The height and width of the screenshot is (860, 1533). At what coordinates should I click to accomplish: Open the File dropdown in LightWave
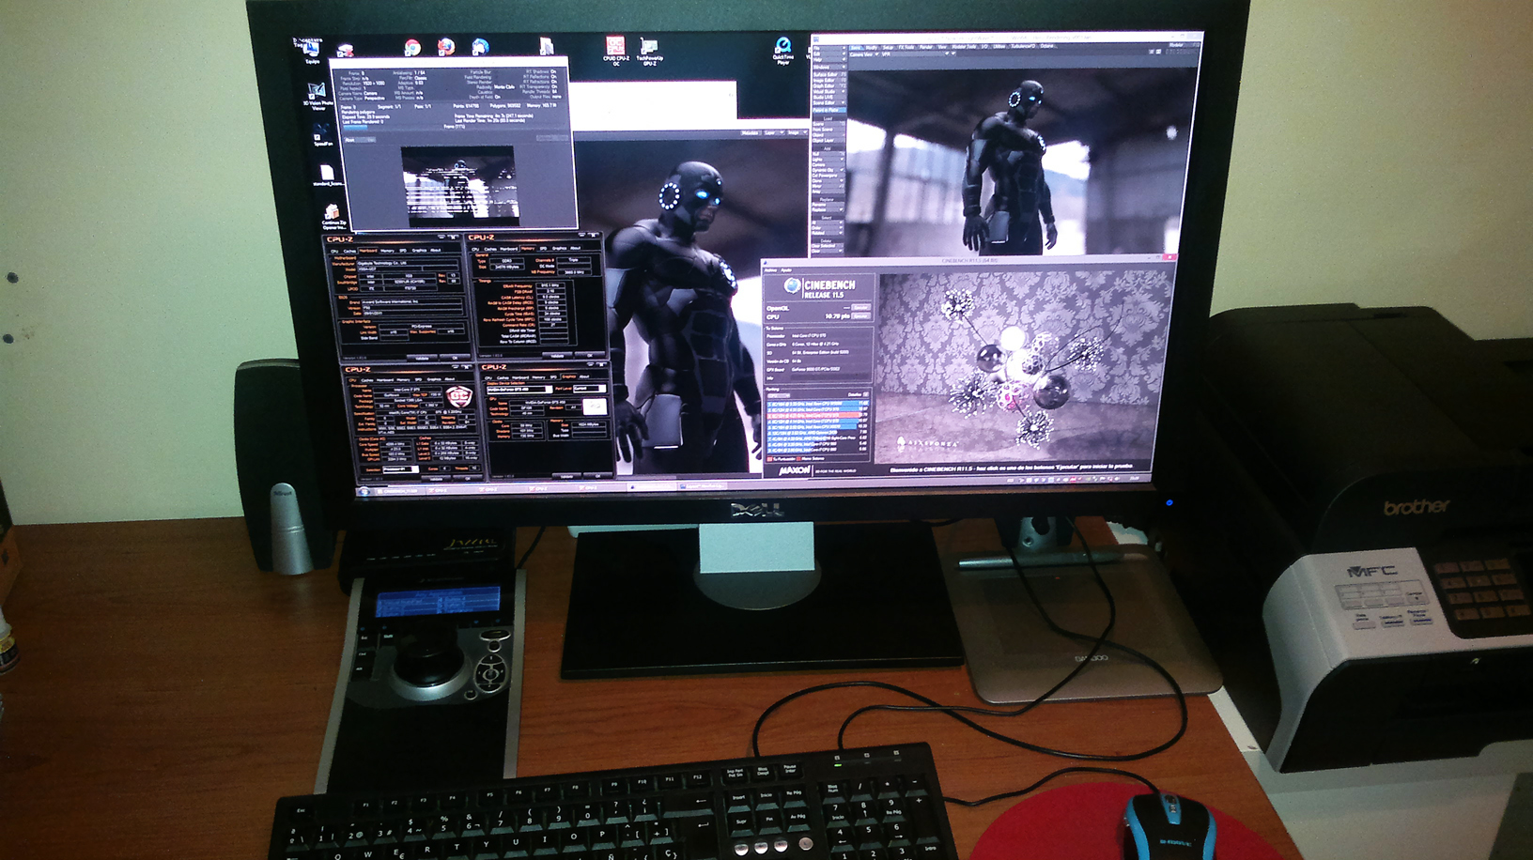828,48
